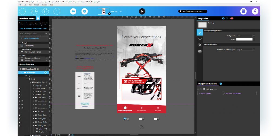Viewport: 277px width, 136px height.
Task: Toggle eye visibility on Lines_Rapid row
Action: click(22, 101)
